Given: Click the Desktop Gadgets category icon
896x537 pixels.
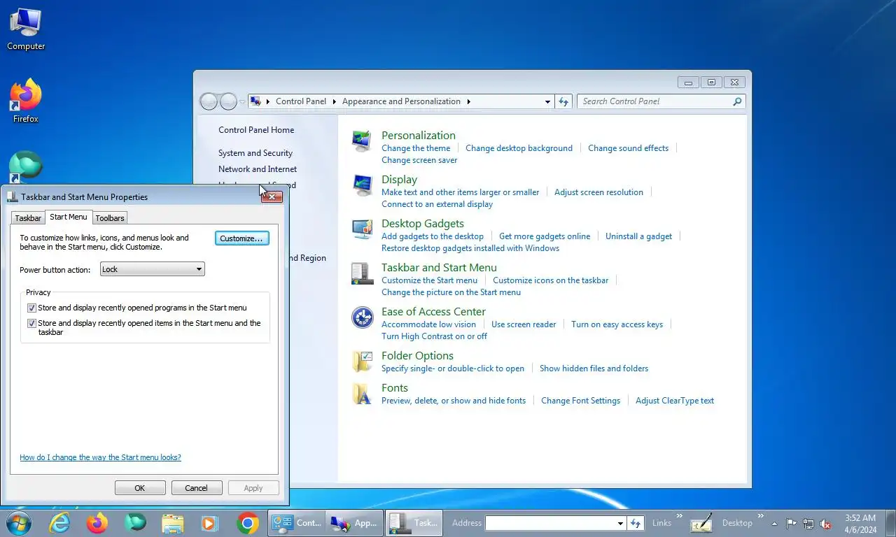Looking at the screenshot, I should (362, 229).
